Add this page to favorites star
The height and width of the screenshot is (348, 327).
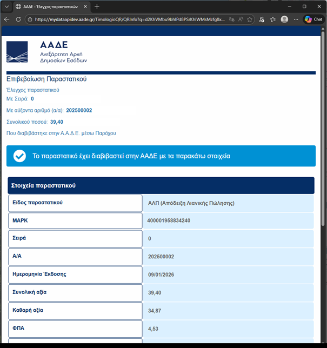click(x=250, y=19)
